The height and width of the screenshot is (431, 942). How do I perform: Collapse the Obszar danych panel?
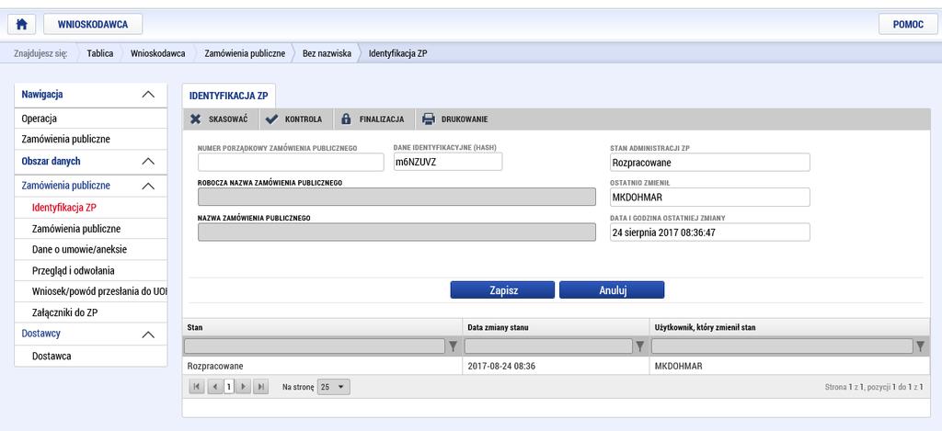coord(148,162)
